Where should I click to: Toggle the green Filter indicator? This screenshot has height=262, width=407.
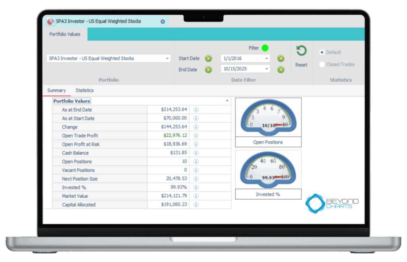pyautogui.click(x=265, y=48)
